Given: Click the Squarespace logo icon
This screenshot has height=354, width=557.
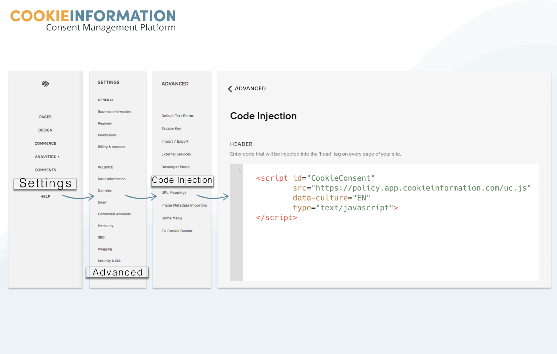Looking at the screenshot, I should (45, 84).
